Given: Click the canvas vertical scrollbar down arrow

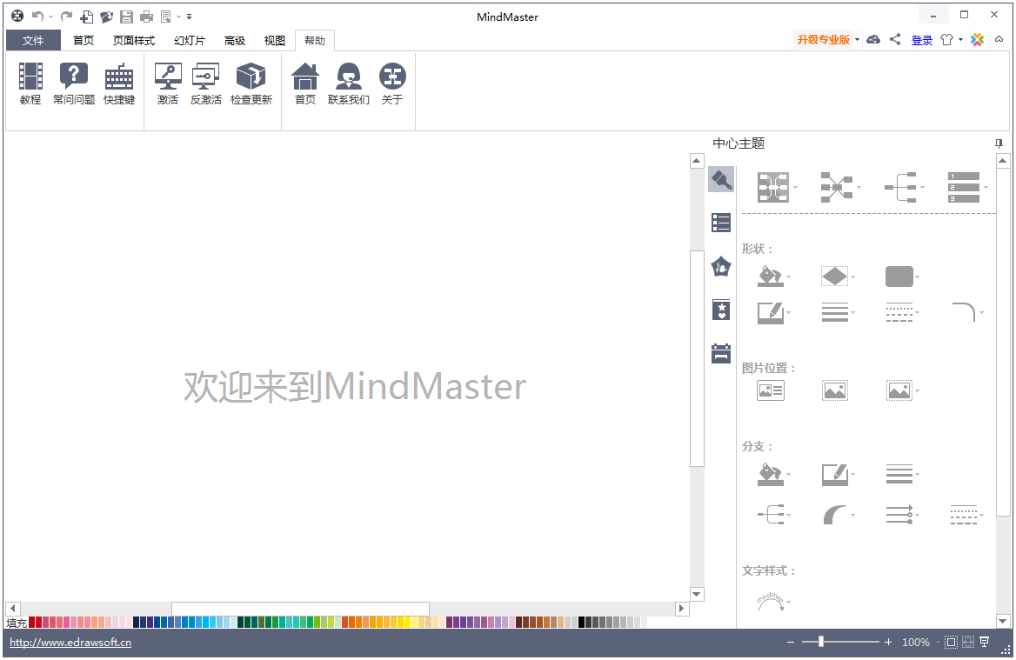Looking at the screenshot, I should pyautogui.click(x=697, y=594).
